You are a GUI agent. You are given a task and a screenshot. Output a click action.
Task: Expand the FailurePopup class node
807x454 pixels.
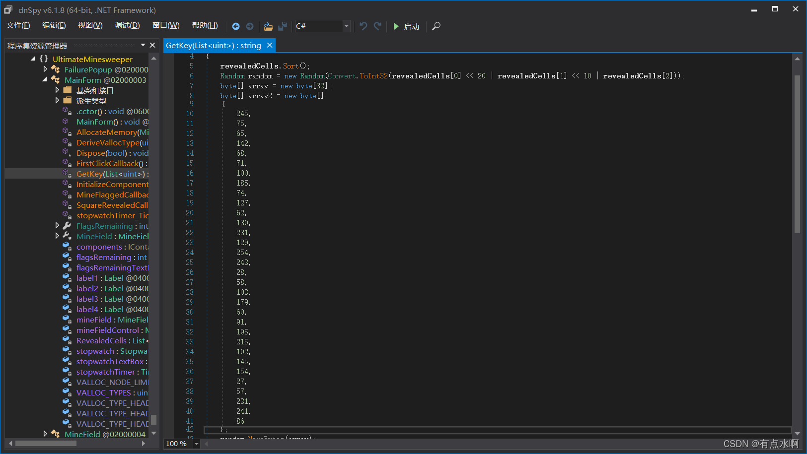pyautogui.click(x=45, y=69)
